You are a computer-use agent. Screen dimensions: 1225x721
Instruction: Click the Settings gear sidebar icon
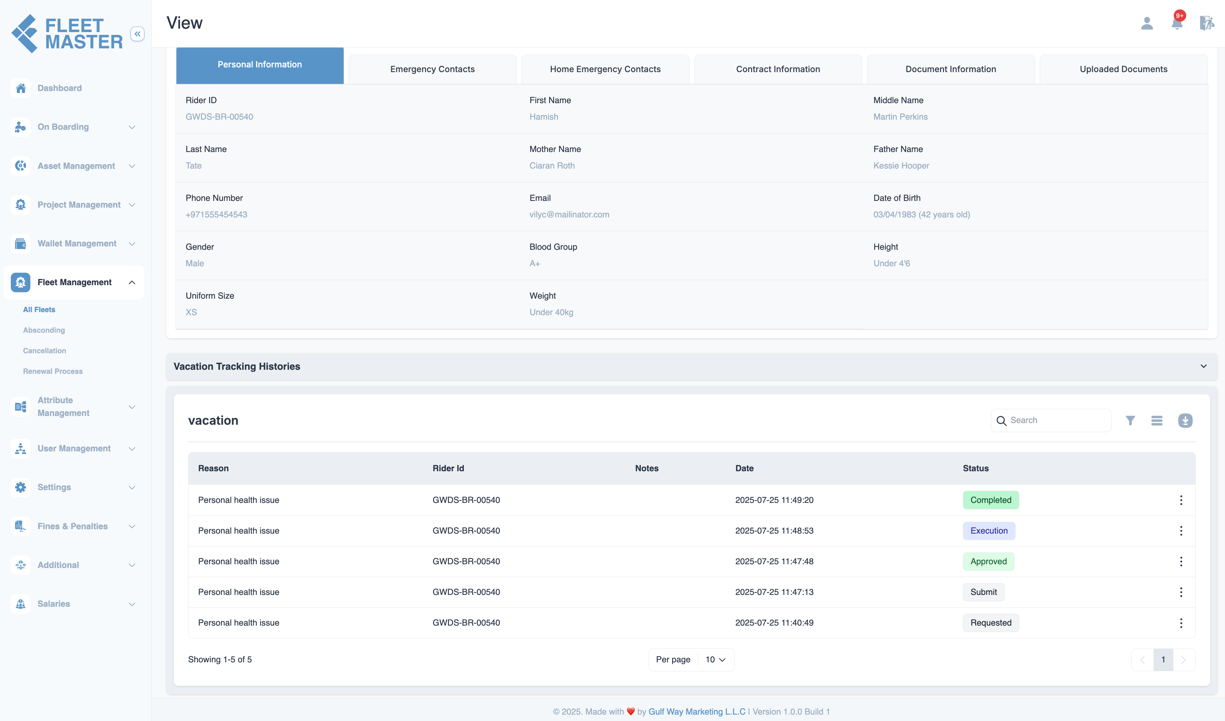click(x=21, y=487)
